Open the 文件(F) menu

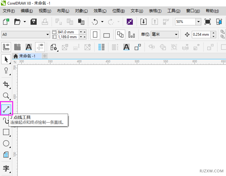(9, 11)
